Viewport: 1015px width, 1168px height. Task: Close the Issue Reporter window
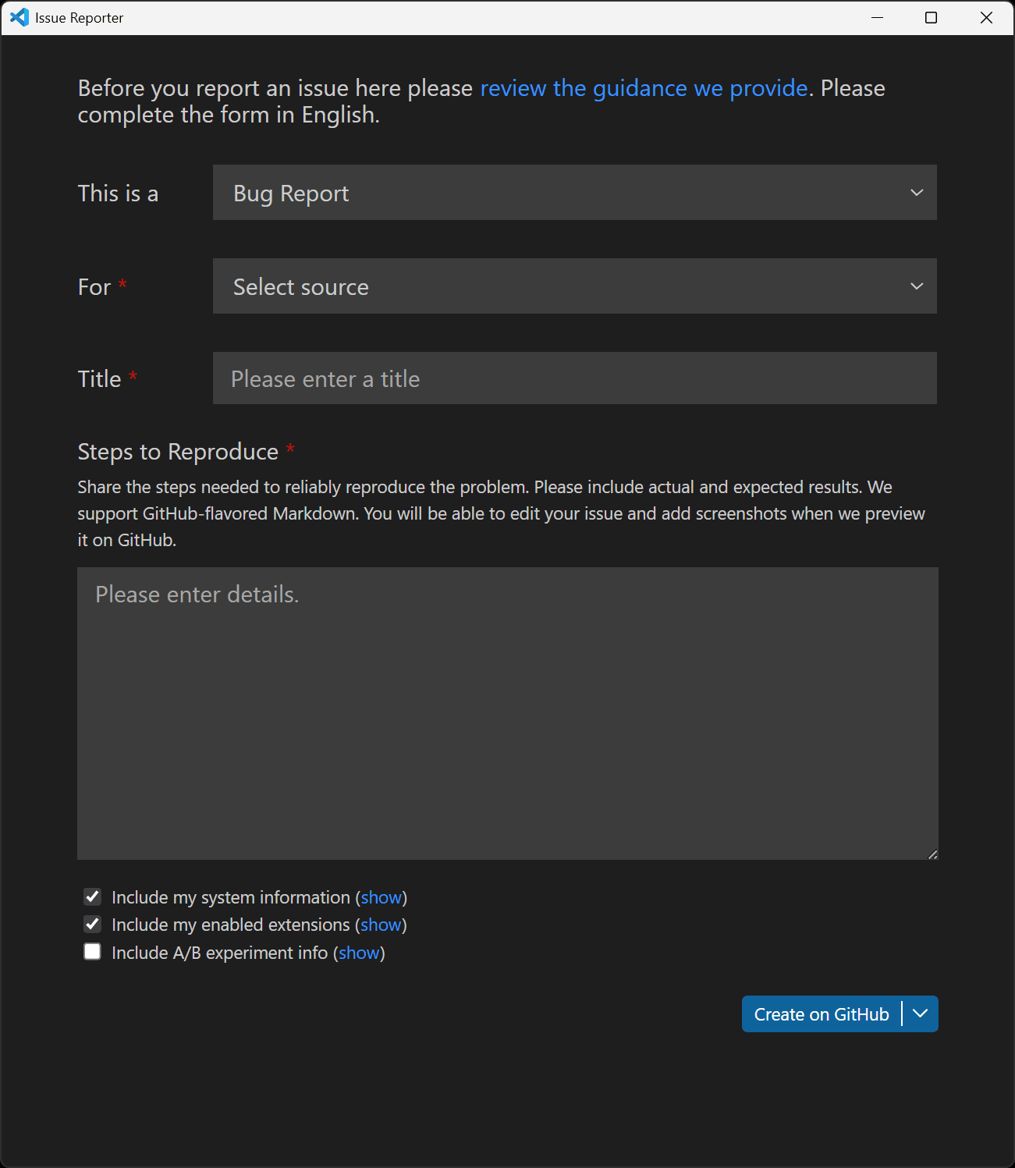[x=986, y=17]
